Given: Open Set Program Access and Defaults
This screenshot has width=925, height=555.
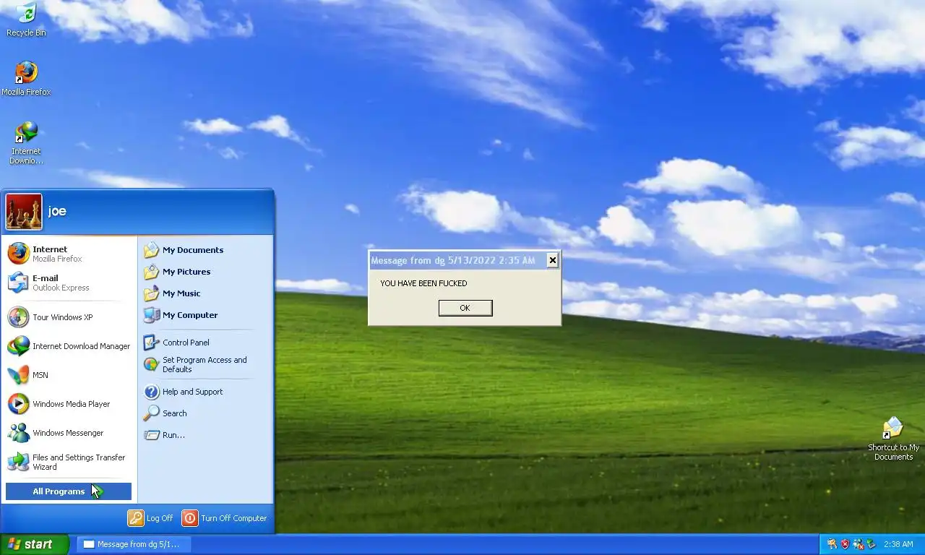Looking at the screenshot, I should [x=205, y=364].
